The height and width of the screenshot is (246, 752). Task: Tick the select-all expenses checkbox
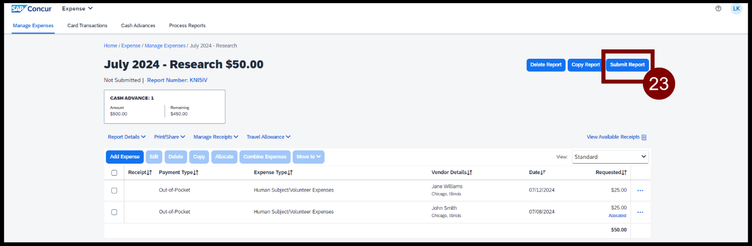[x=114, y=173]
